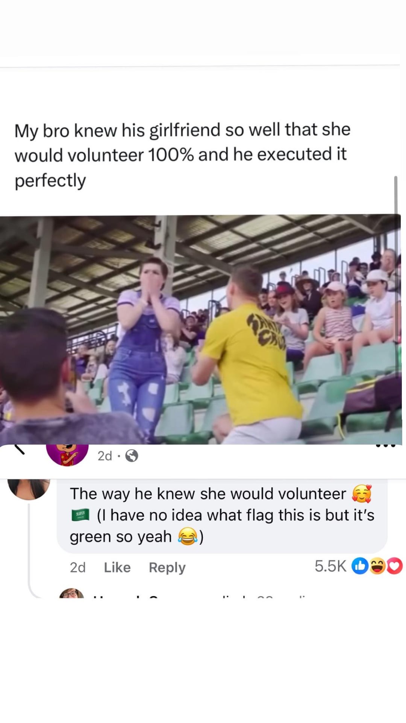Like the volunteer comment
This screenshot has width=406, height=723.
tap(117, 567)
